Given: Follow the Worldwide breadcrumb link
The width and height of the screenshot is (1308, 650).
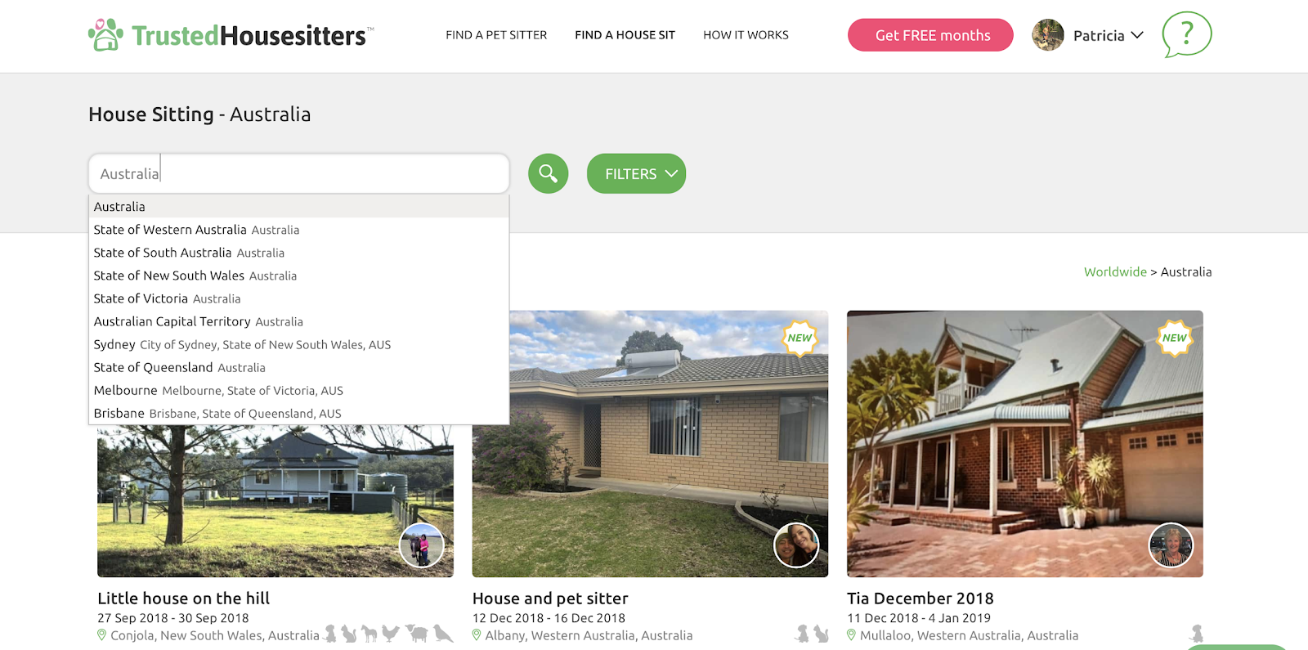Looking at the screenshot, I should (x=1115, y=271).
